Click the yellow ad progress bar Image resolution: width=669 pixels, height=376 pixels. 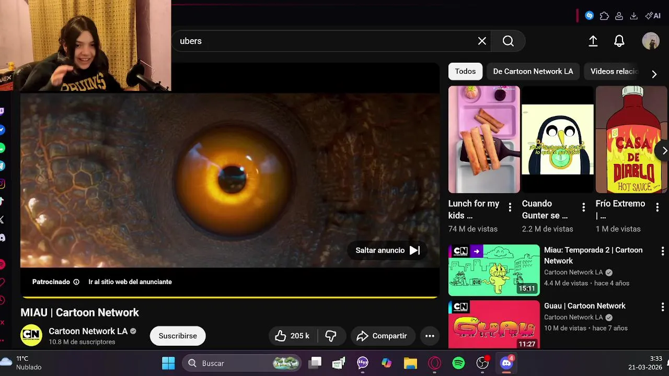tap(229, 297)
